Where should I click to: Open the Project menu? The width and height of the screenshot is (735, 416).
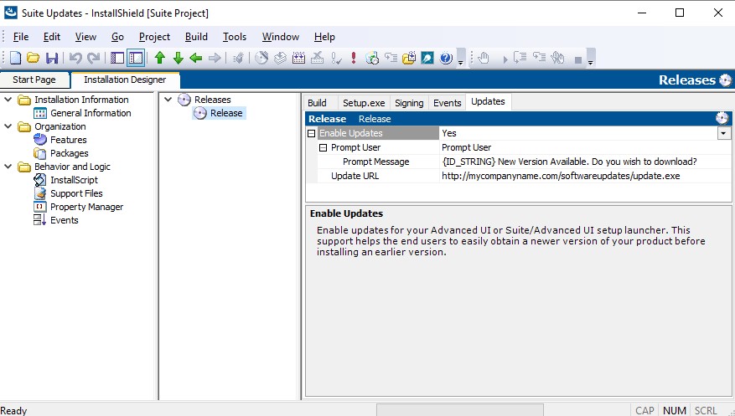tap(154, 37)
